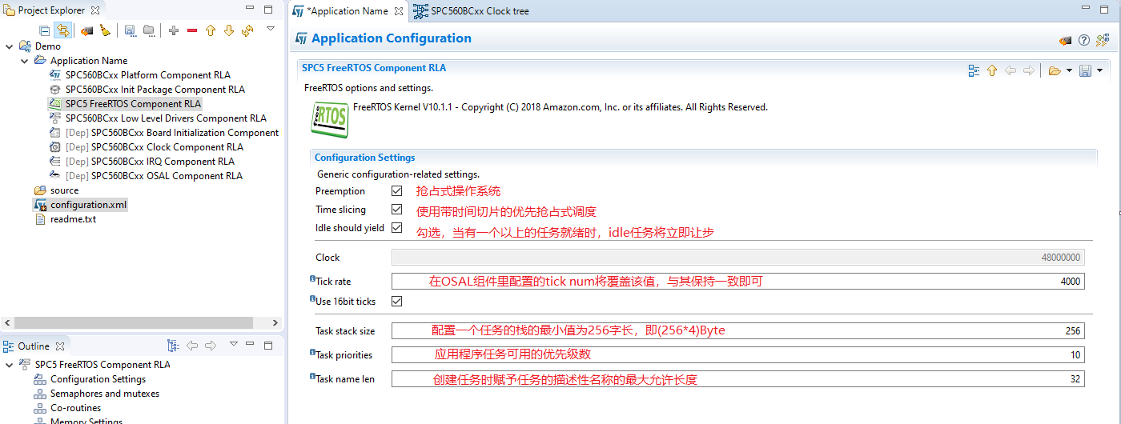
Task: Move component up arrow in Project Explorer
Action: [211, 30]
